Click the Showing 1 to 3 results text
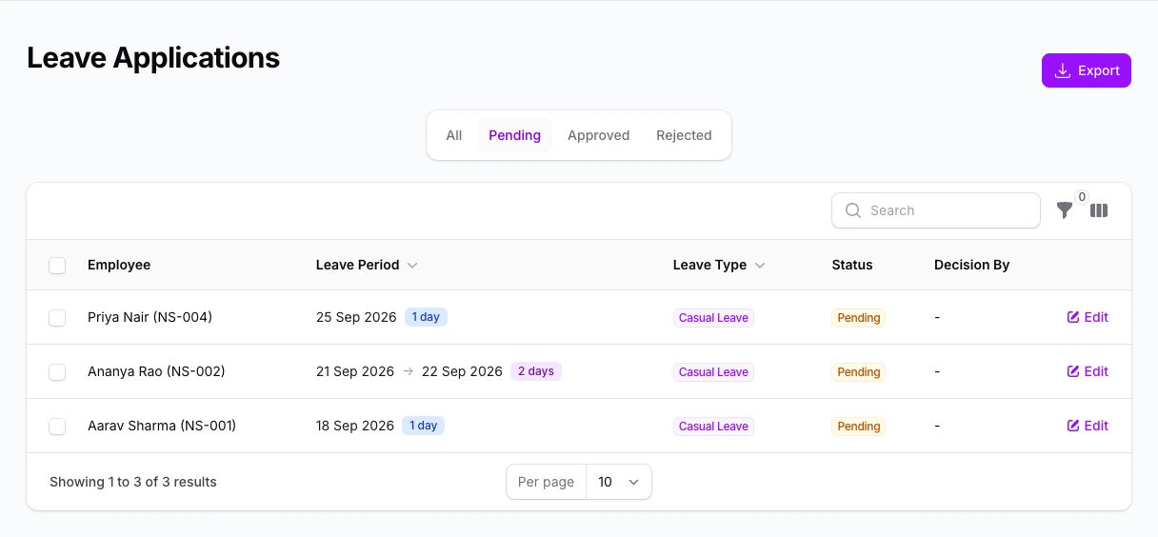 [133, 482]
